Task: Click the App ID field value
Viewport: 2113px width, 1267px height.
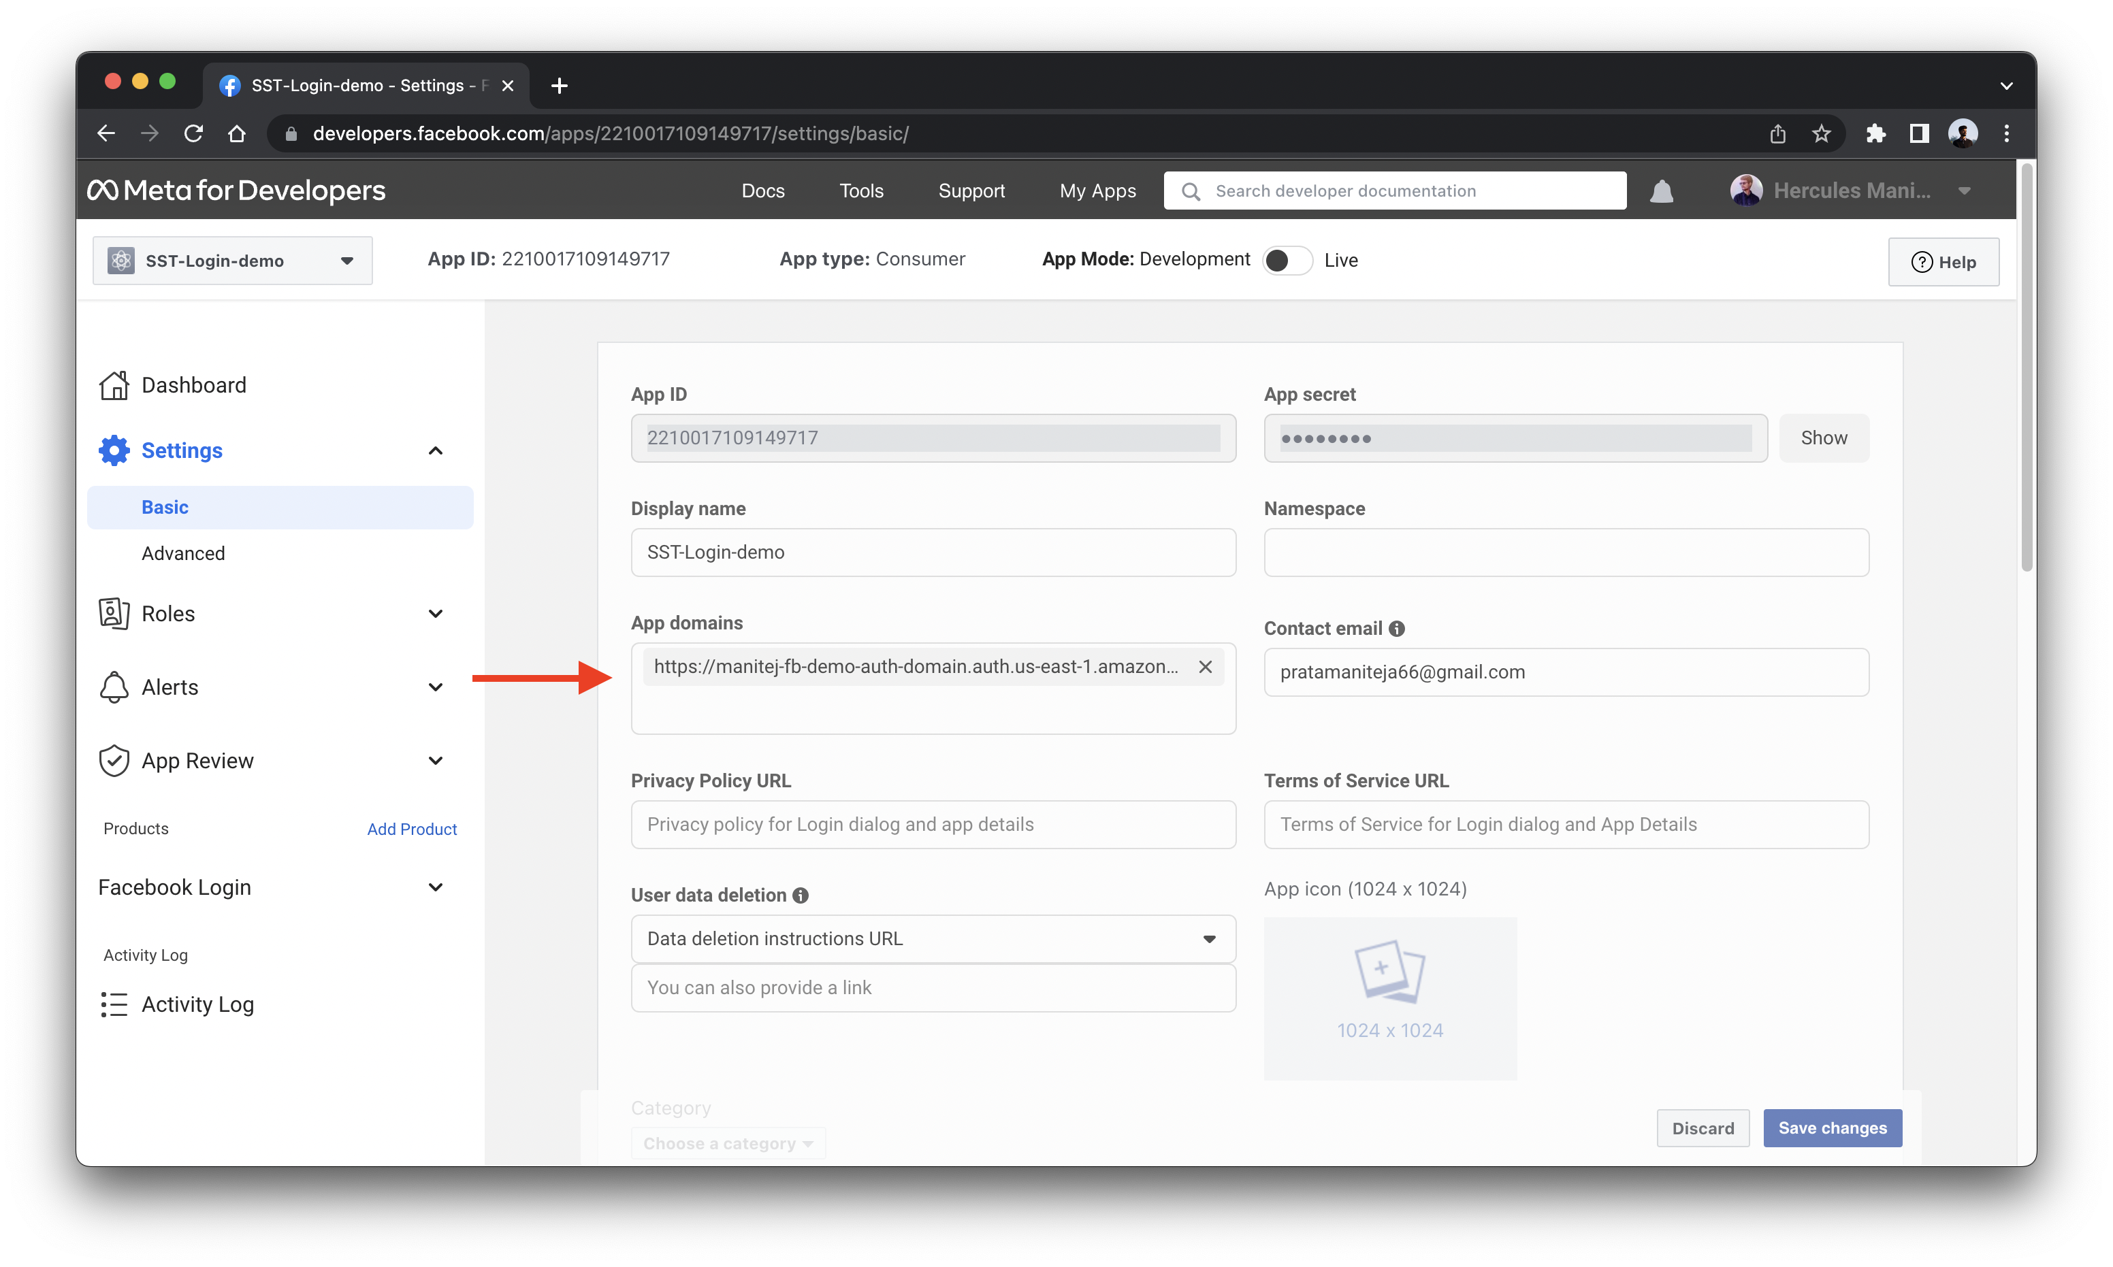Action: point(933,438)
